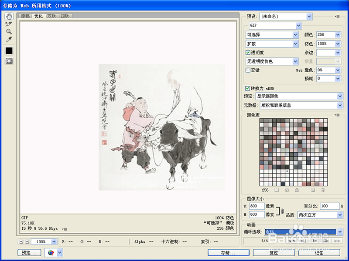The height and width of the screenshot is (261, 349).
Task: Expand the Web 靠色 0% dropdown
Action: tap(338, 70)
